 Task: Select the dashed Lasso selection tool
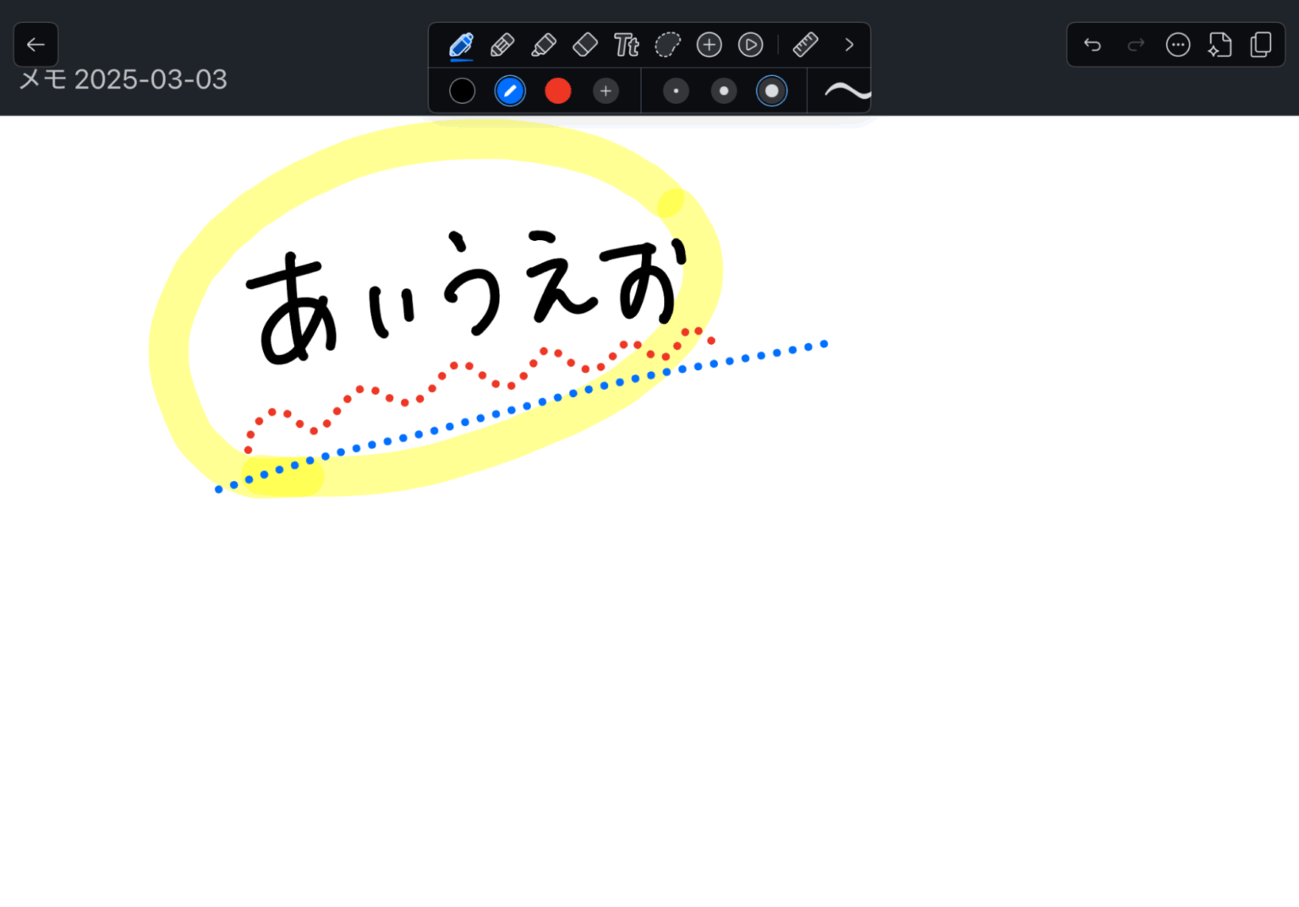point(667,45)
